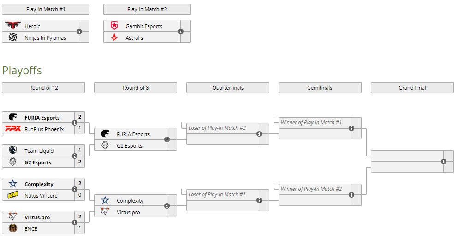Open info for Gambit vs Astralis match
Screen dimensions: 458x246
point(181,31)
